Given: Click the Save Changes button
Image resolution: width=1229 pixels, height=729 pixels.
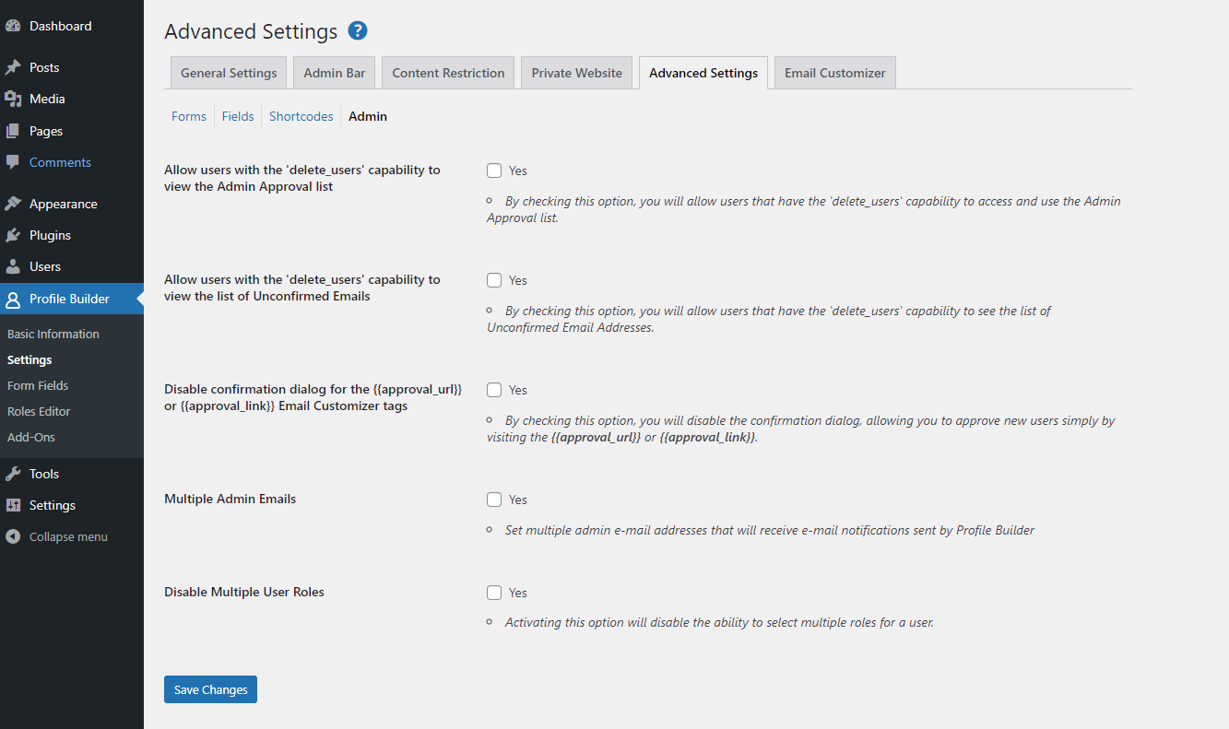Looking at the screenshot, I should 210,689.
